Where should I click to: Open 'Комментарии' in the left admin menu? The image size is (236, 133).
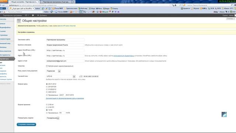pyautogui.click(x=5, y=39)
